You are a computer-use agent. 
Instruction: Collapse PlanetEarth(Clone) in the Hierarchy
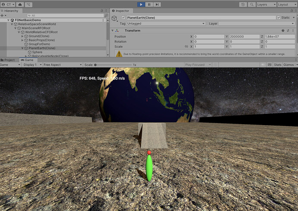(22, 48)
